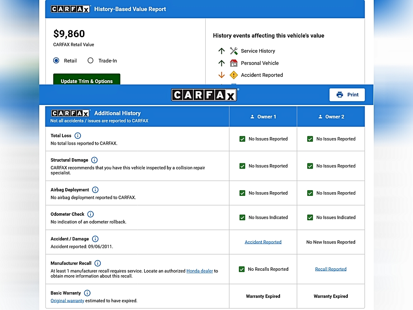
Task: Click the Owner 1 person icon
Action: click(x=252, y=117)
